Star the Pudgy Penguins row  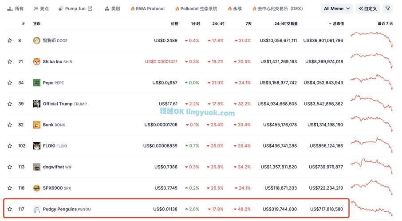[10, 209]
